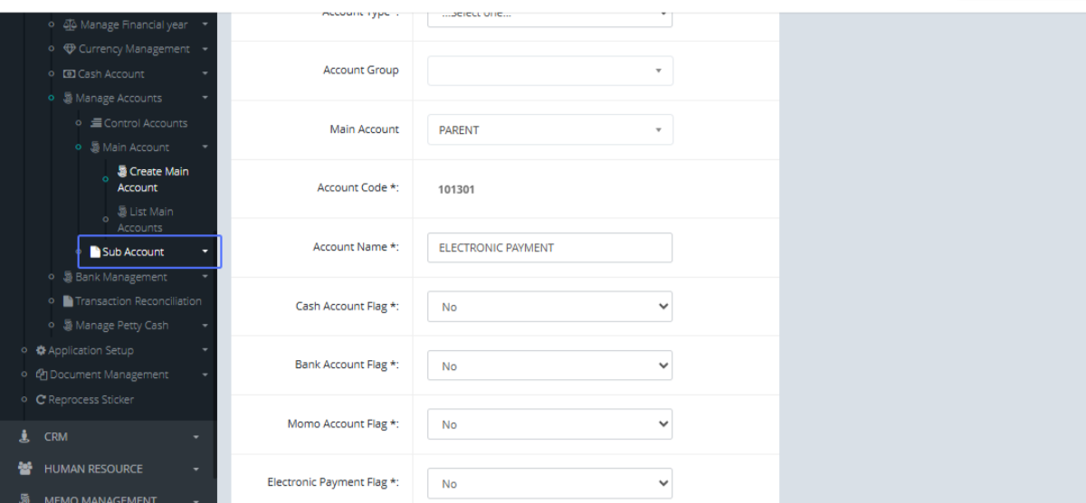The width and height of the screenshot is (1086, 503).
Task: Open the Account Group dropdown
Action: [x=549, y=71]
